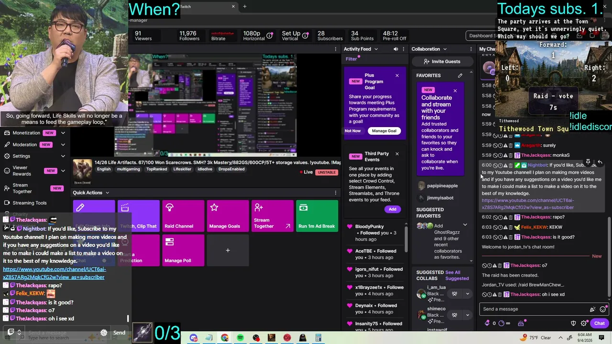Request collab with i_am_lua
Viewport: 612px width, 344px height.
(x=454, y=294)
